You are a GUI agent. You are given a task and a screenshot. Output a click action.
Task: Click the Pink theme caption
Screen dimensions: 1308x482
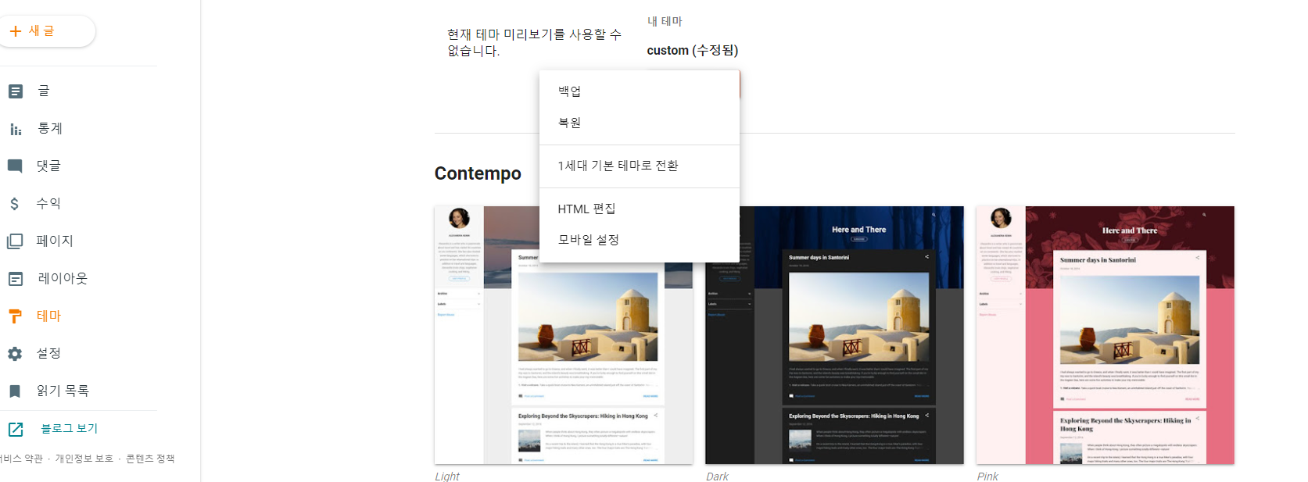(x=987, y=476)
